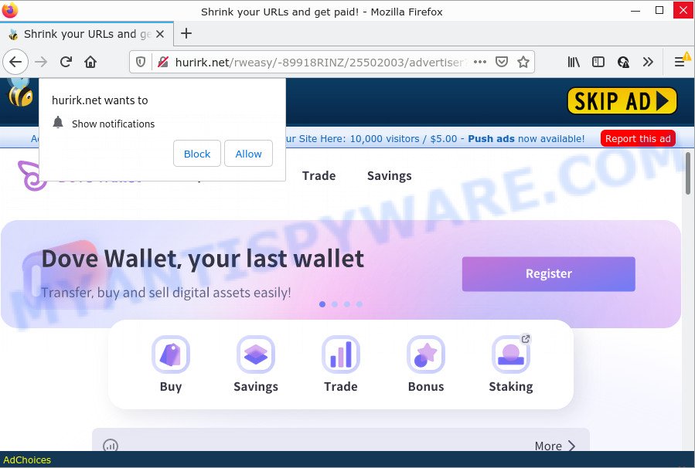
Task: Click the SKIP AD button
Action: (x=622, y=101)
